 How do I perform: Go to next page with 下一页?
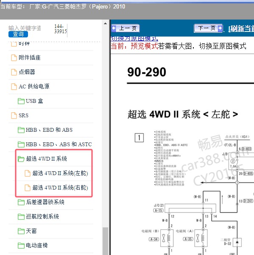point(208,28)
